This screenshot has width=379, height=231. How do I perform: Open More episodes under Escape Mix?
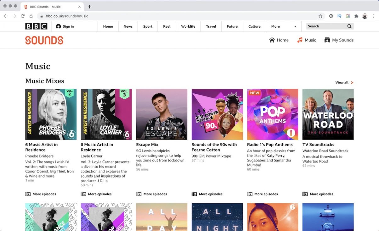(151, 194)
